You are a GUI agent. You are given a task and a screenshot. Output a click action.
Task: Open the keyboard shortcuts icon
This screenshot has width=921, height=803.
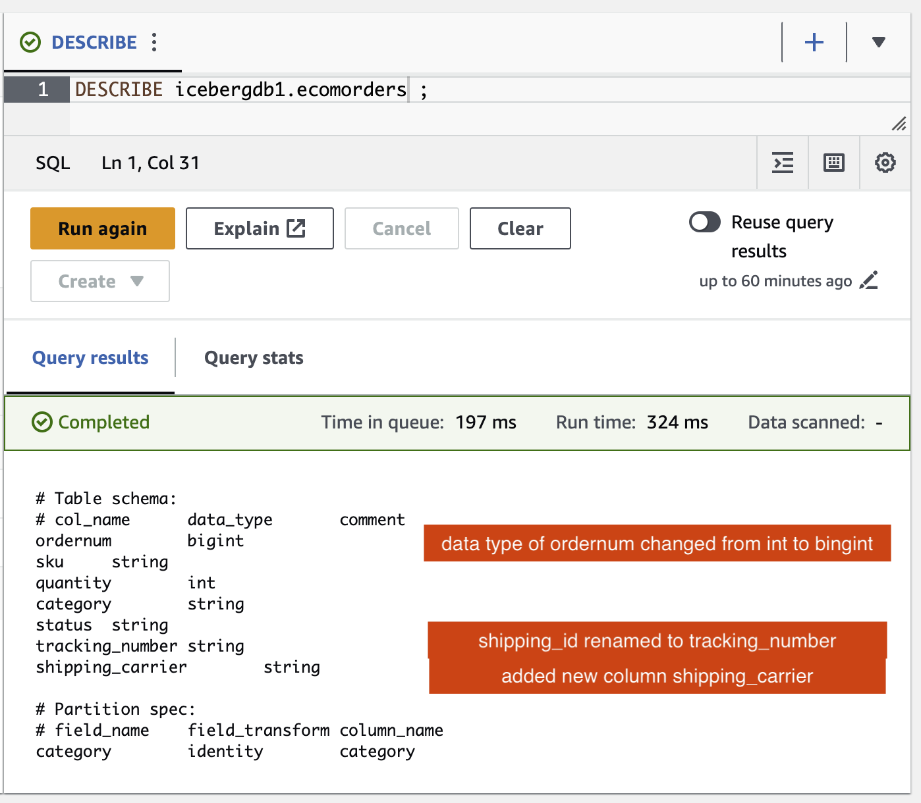[x=834, y=163]
